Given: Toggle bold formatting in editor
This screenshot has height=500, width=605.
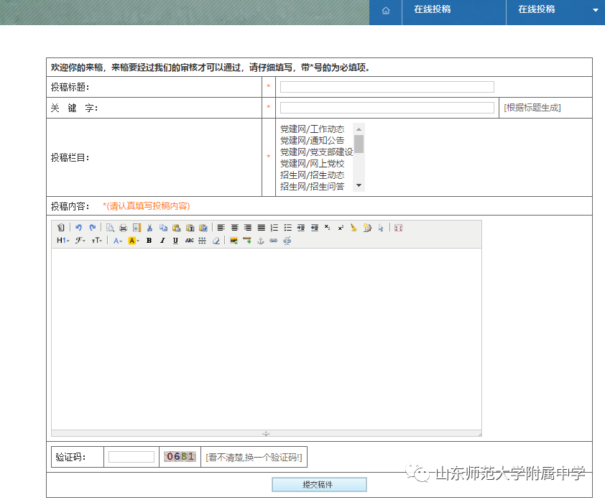Looking at the screenshot, I should click(149, 241).
